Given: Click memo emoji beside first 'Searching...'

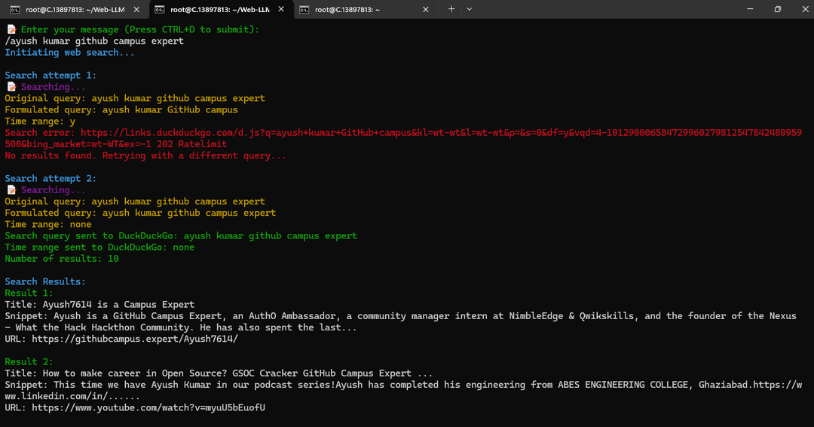Looking at the screenshot, I should 11,87.
